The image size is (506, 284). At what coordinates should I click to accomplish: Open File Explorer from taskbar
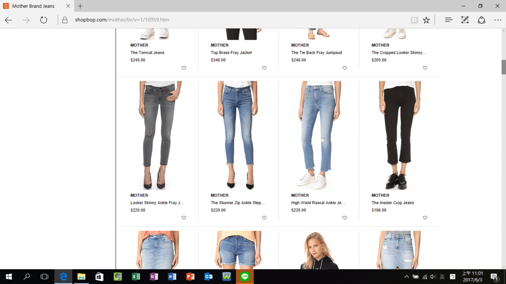pyautogui.click(x=82, y=277)
